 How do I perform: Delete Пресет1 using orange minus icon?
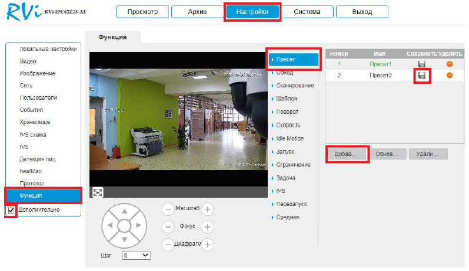point(450,64)
